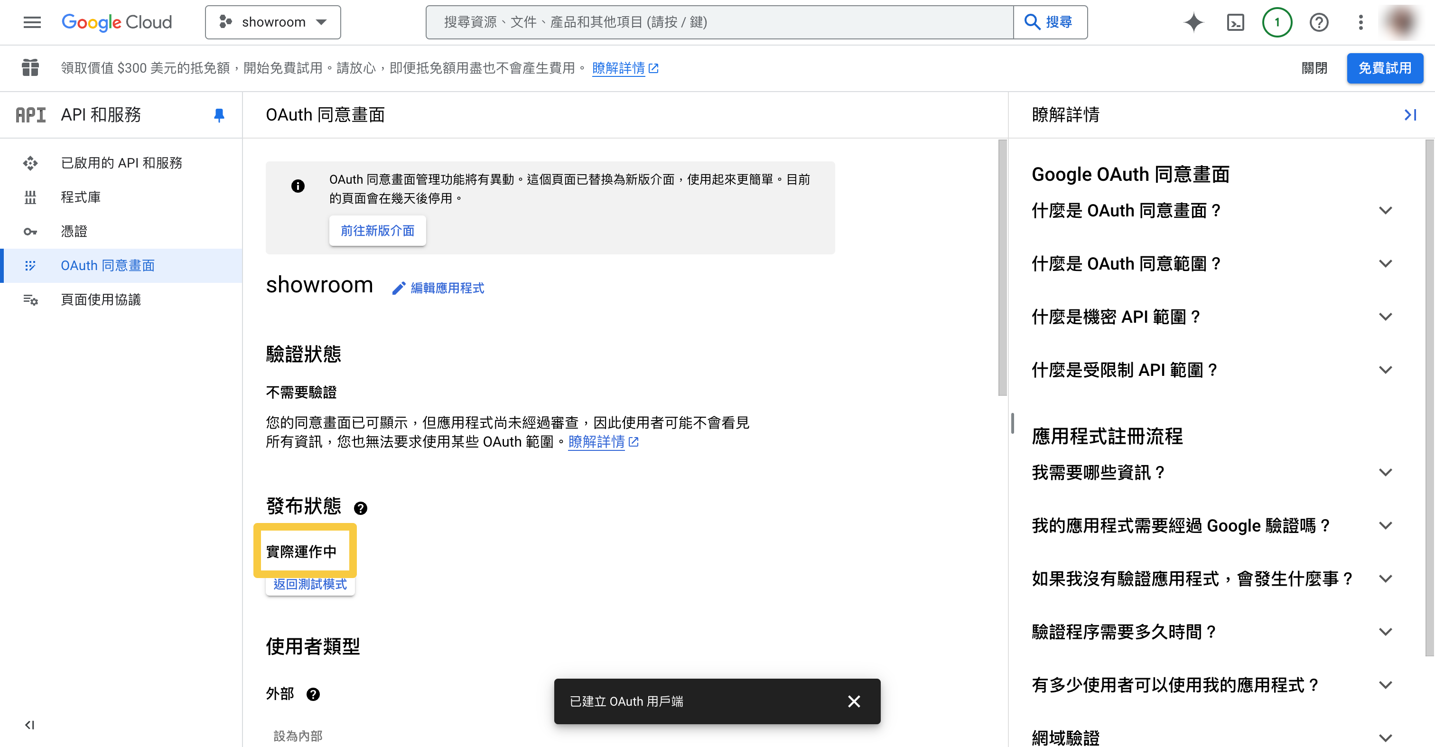
Task: Activate the Cloud Shell terminal icon
Action: point(1236,22)
